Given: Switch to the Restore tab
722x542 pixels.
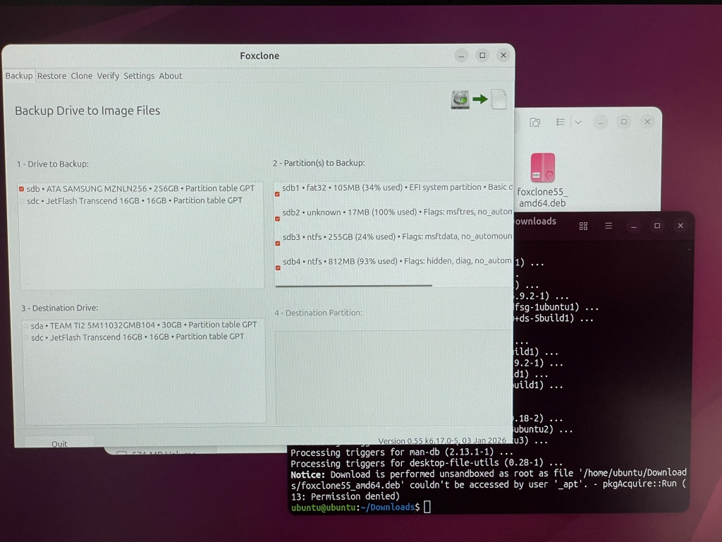Looking at the screenshot, I should (51, 76).
